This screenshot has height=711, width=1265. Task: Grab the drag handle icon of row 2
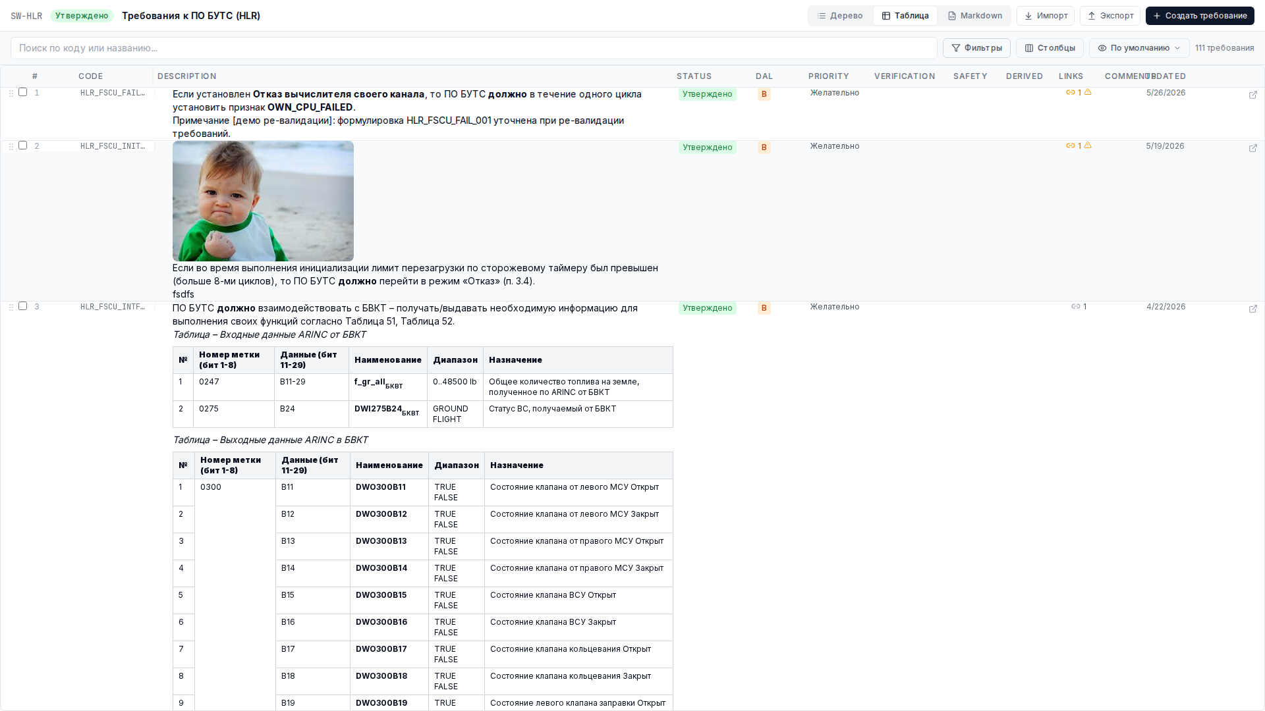pyautogui.click(x=11, y=147)
